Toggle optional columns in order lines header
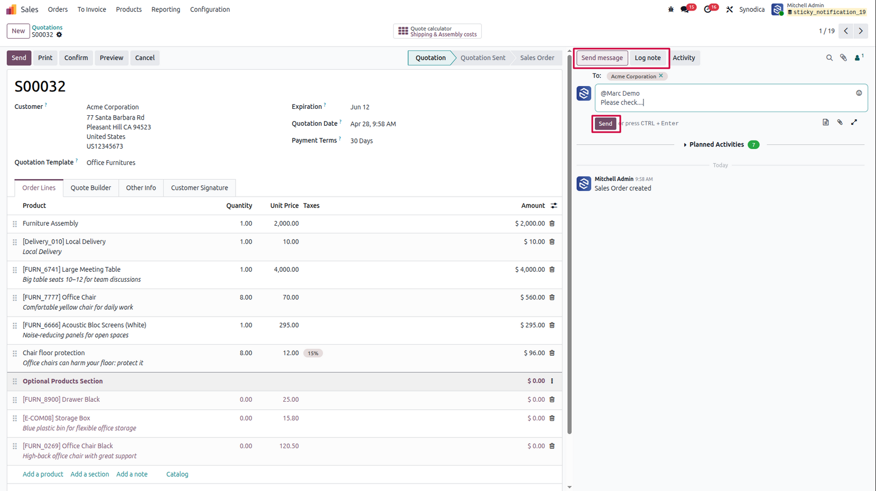 pos(553,206)
